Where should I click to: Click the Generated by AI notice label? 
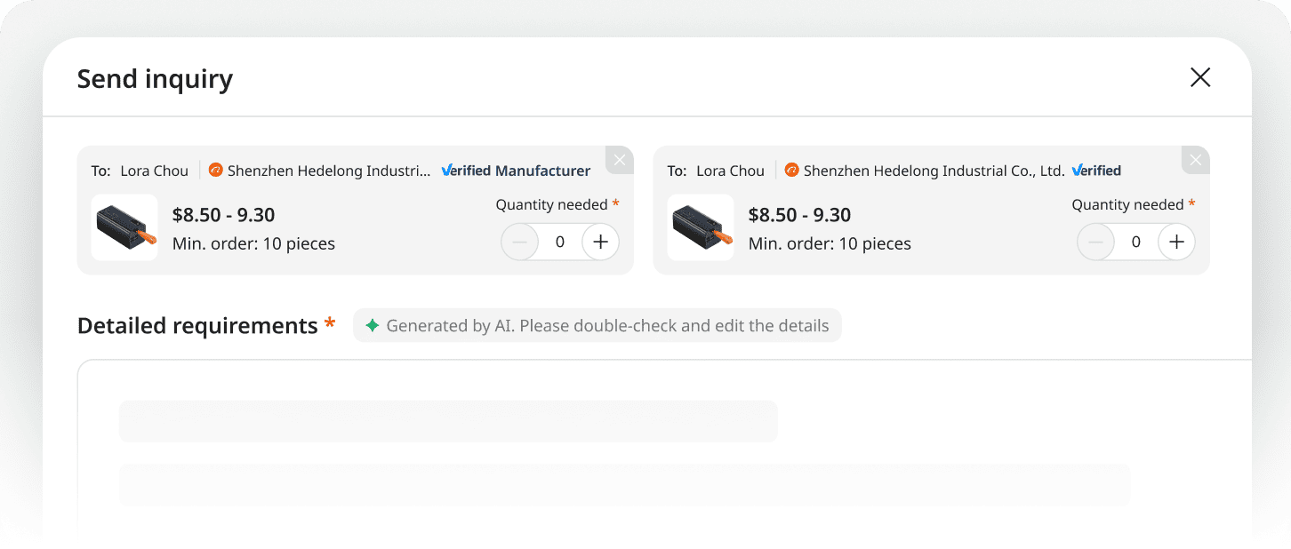click(607, 326)
